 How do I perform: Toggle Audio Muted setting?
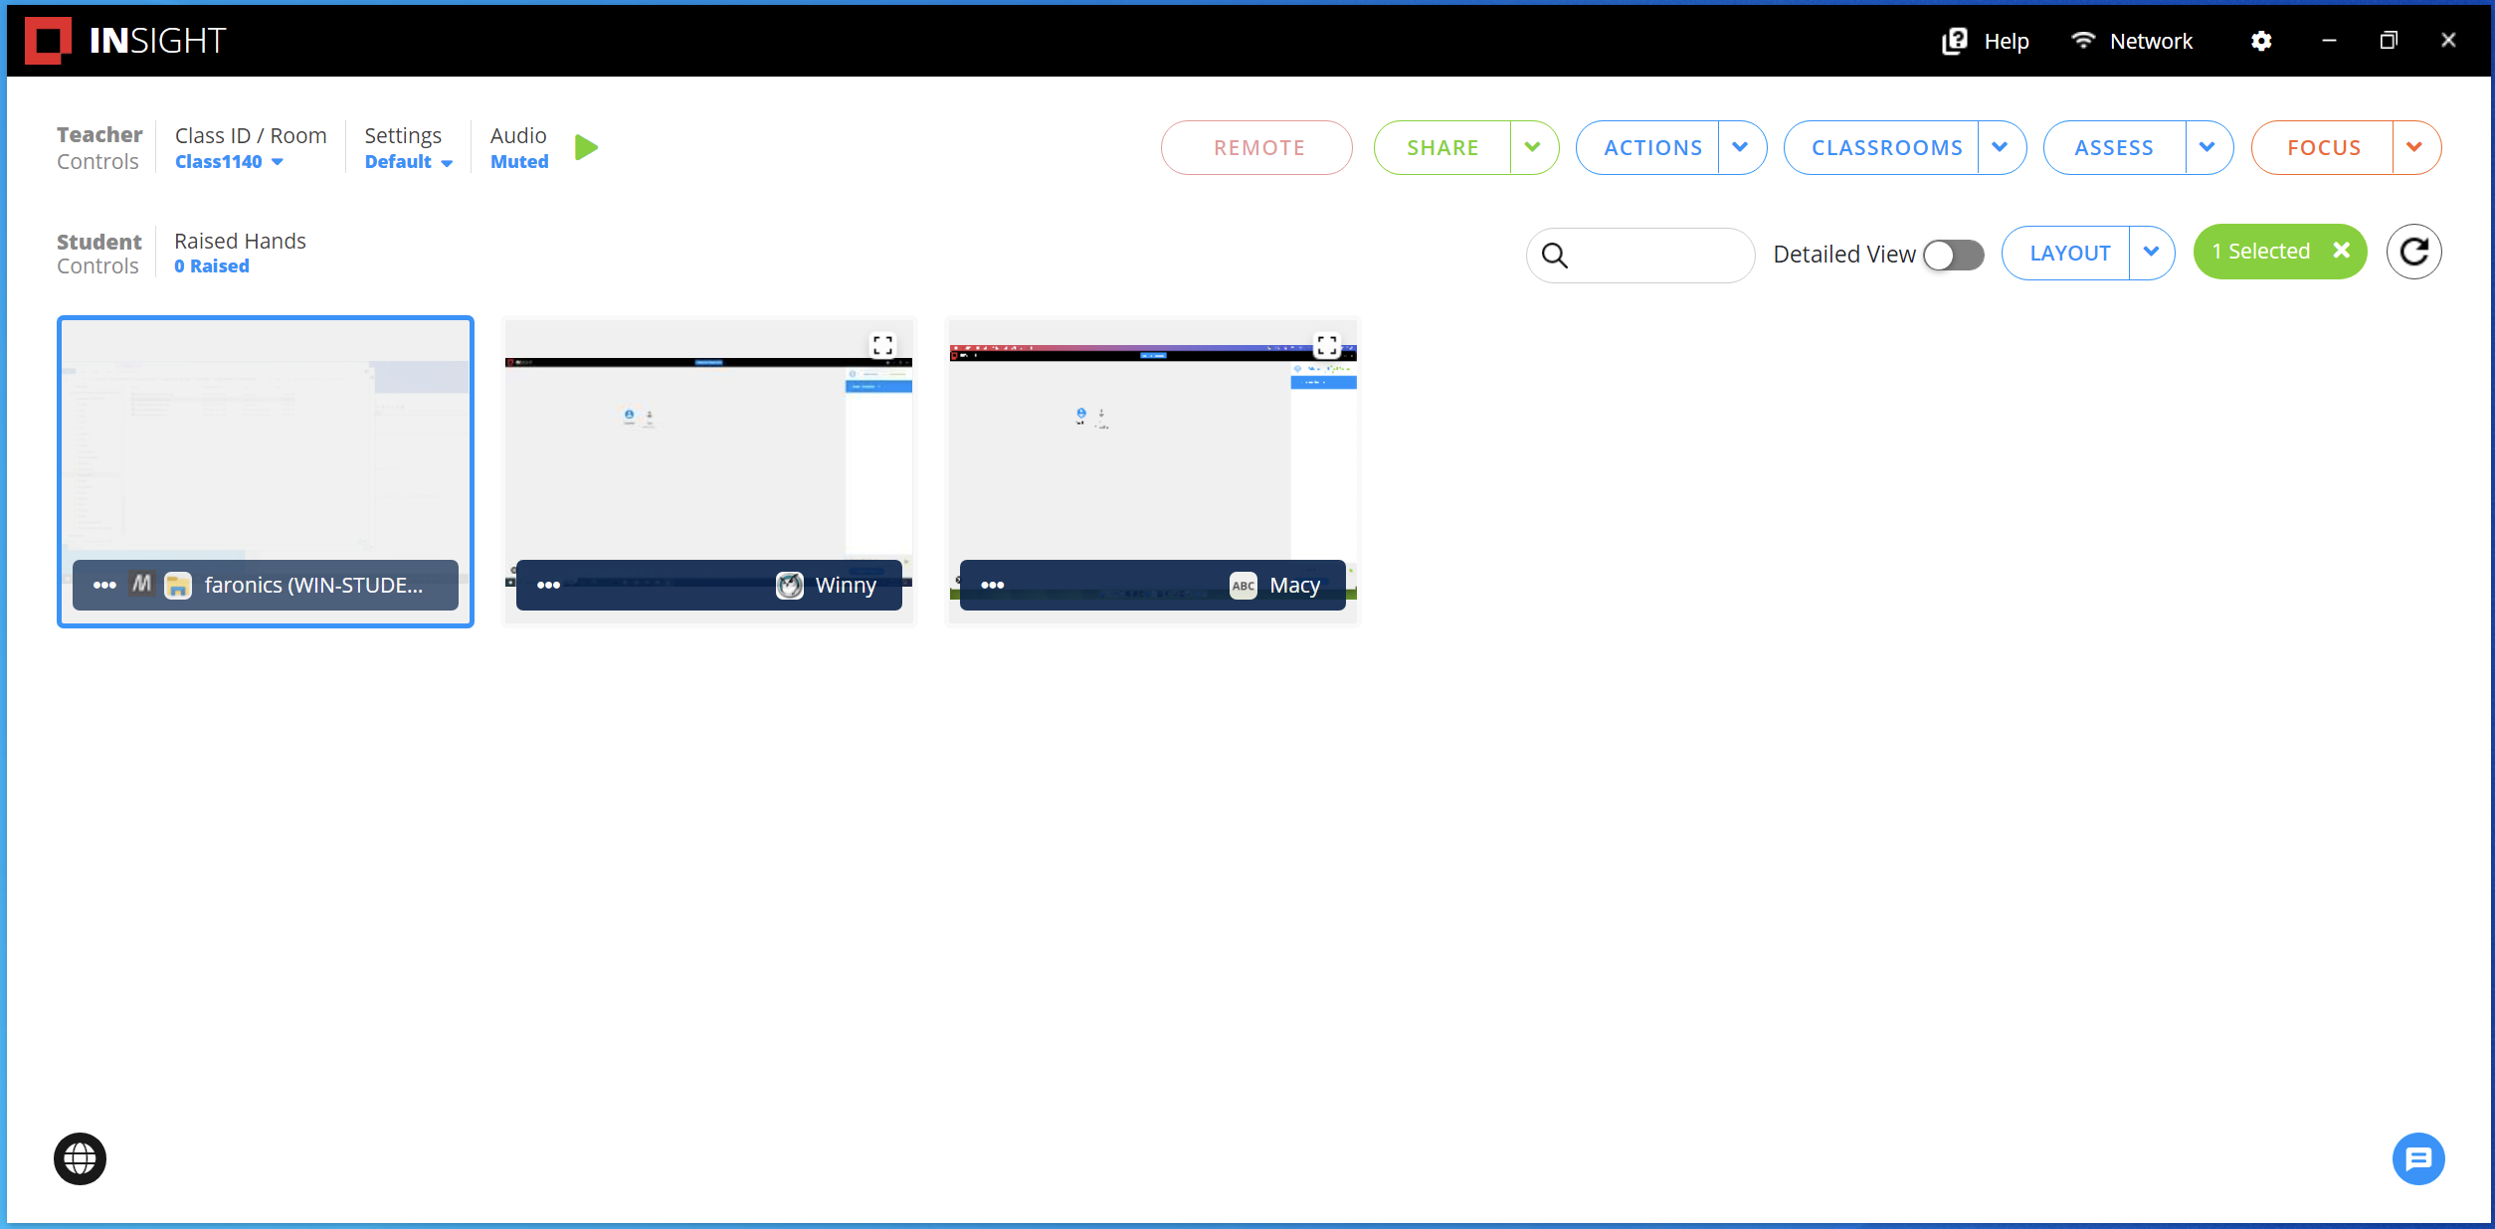point(518,162)
